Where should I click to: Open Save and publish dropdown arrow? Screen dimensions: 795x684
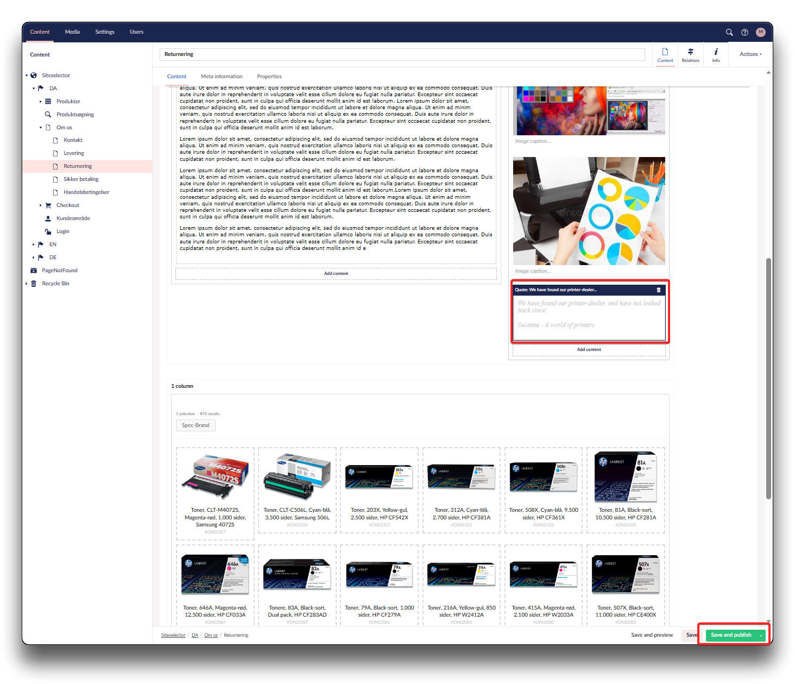pos(761,635)
